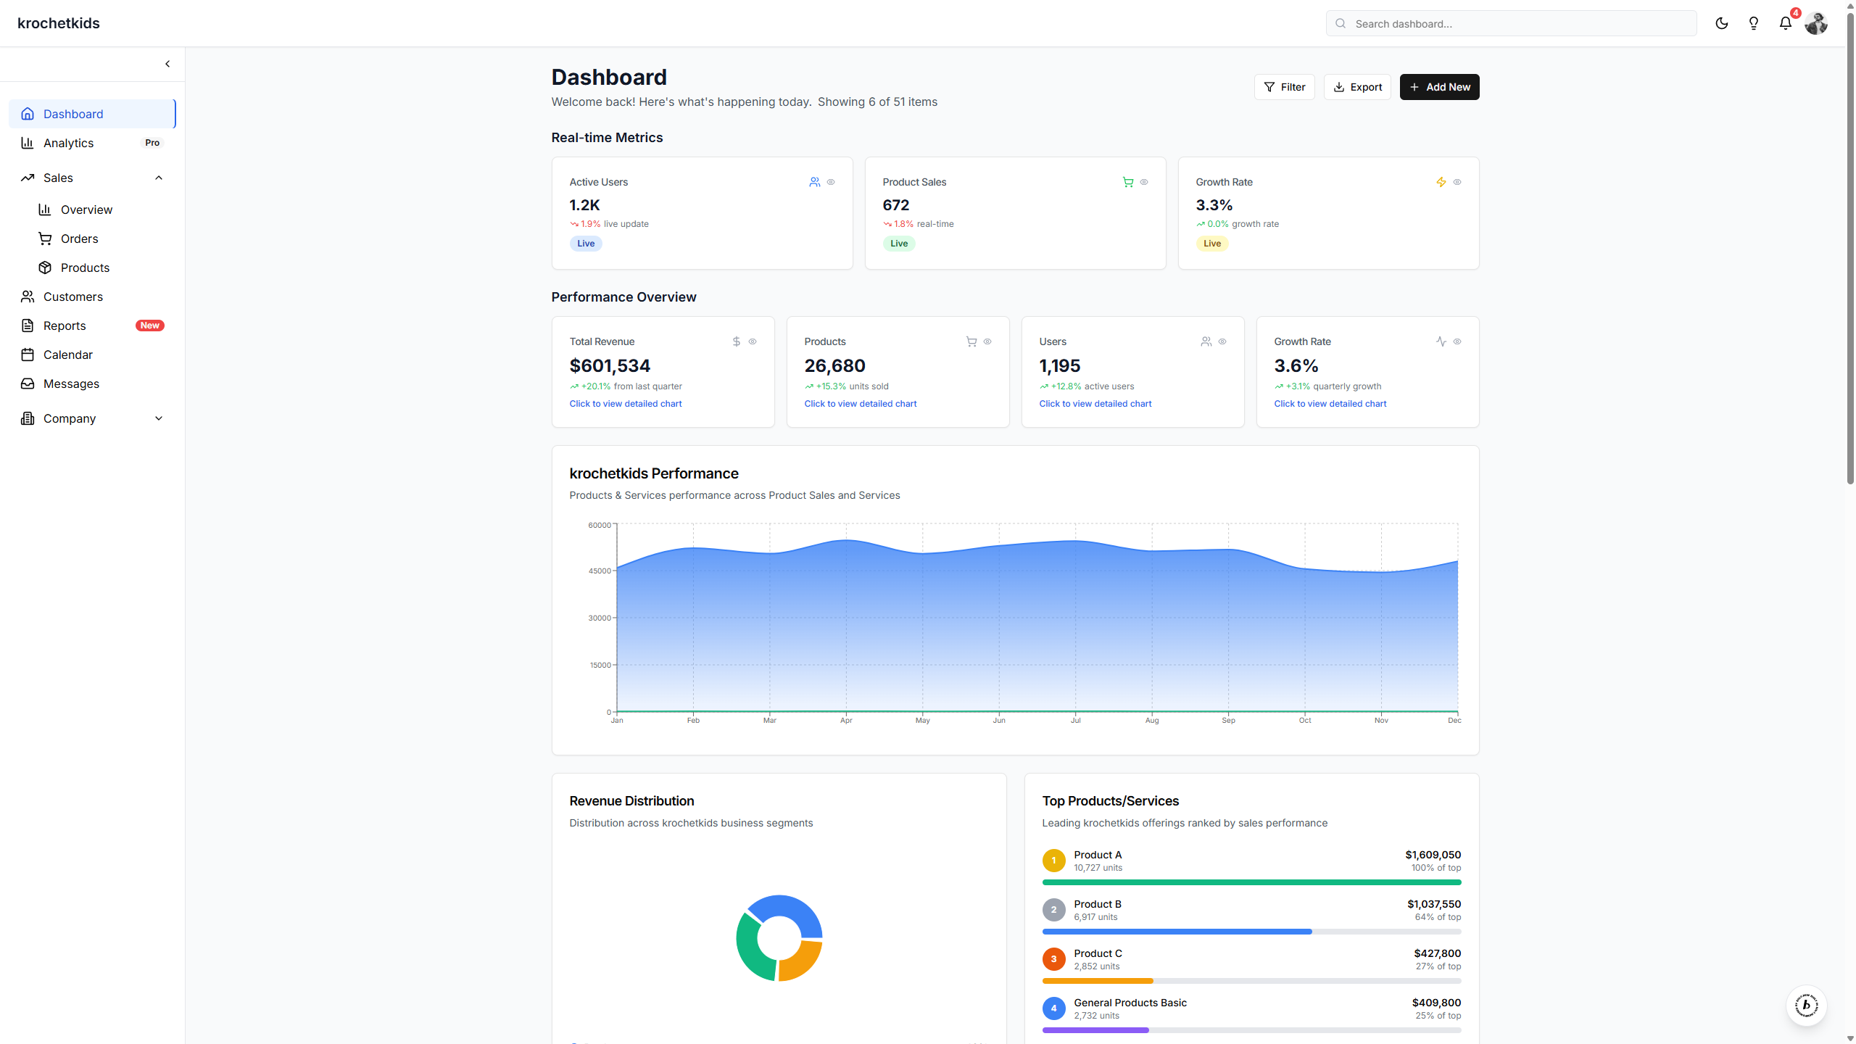Hide the Total Revenue card with eye icon
The image size is (1856, 1044).
tap(753, 341)
